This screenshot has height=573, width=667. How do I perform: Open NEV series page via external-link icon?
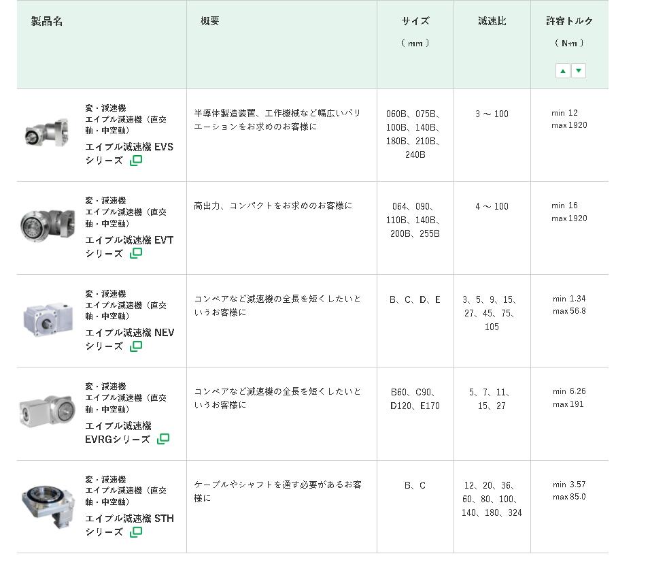pos(137,346)
